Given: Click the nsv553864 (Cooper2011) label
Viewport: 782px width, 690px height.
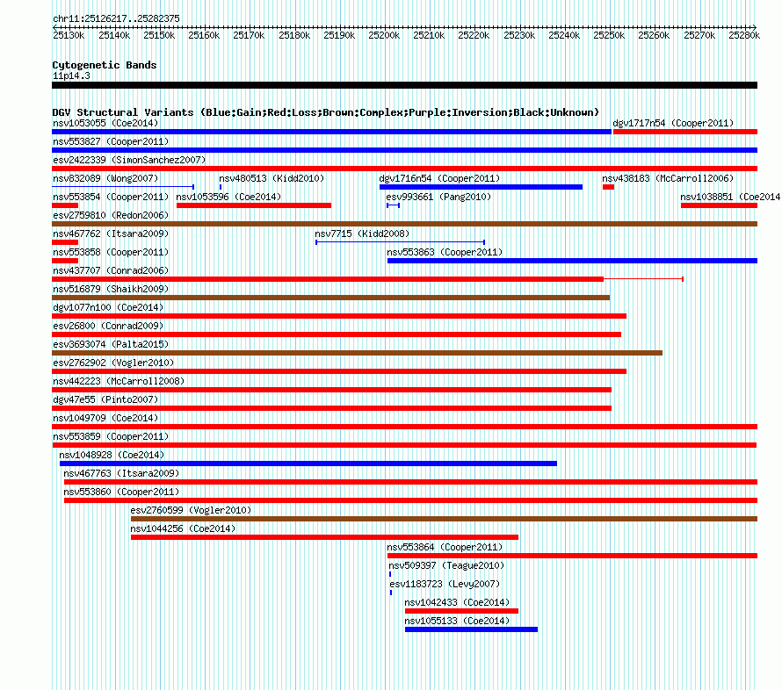Looking at the screenshot, I should click(x=445, y=547).
